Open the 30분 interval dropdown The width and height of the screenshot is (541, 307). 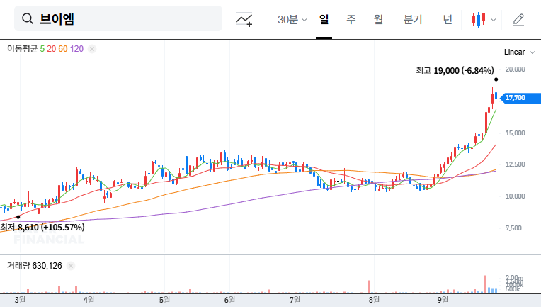292,20
